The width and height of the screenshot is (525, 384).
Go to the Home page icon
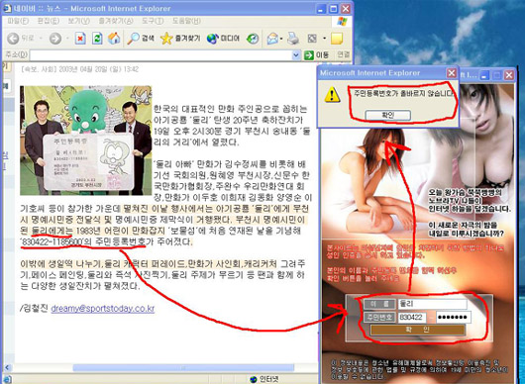(114, 39)
